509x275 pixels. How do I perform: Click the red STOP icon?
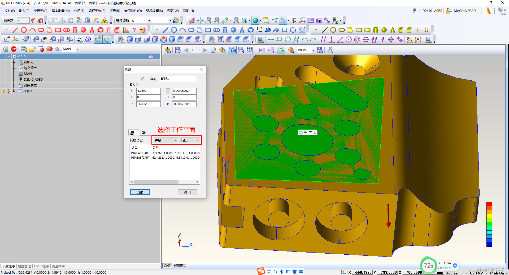14,49
